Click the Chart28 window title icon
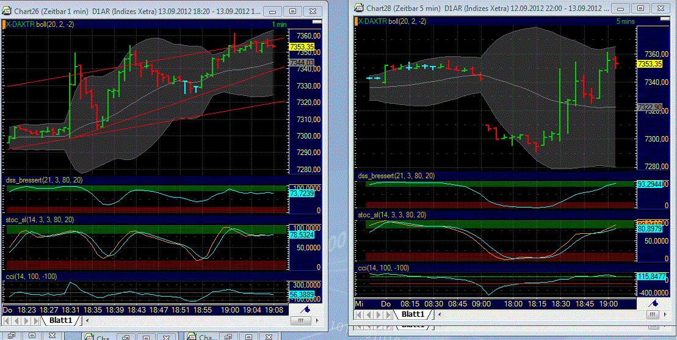Image resolution: width=677 pixels, height=340 pixels. point(358,7)
